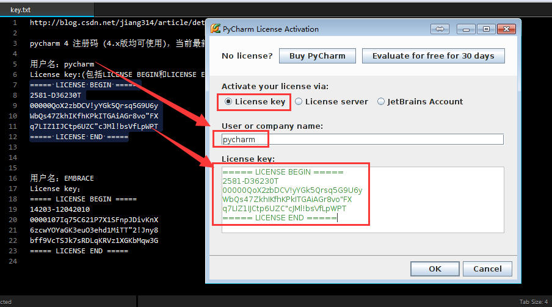This screenshot has width=552, height=307.
Task: Select the License server radio option
Action: (x=332, y=102)
